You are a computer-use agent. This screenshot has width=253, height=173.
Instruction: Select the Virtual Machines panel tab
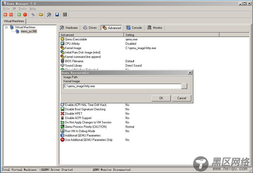pos(14,21)
